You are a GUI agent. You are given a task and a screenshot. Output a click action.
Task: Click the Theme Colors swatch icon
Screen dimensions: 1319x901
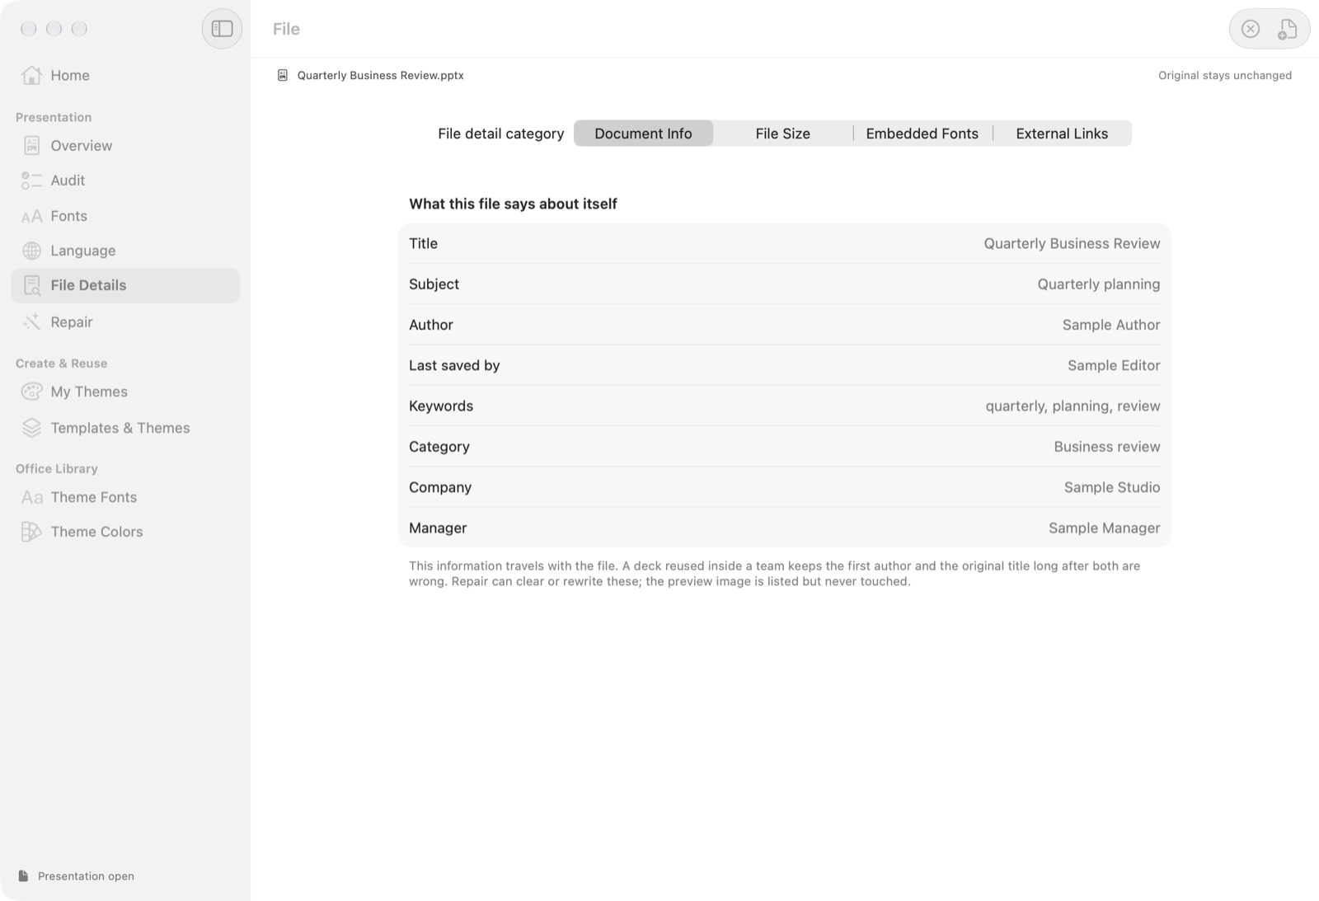point(31,532)
